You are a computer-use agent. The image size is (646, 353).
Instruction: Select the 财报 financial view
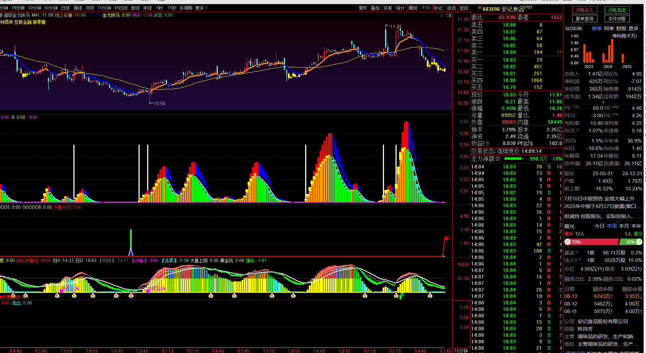621,28
